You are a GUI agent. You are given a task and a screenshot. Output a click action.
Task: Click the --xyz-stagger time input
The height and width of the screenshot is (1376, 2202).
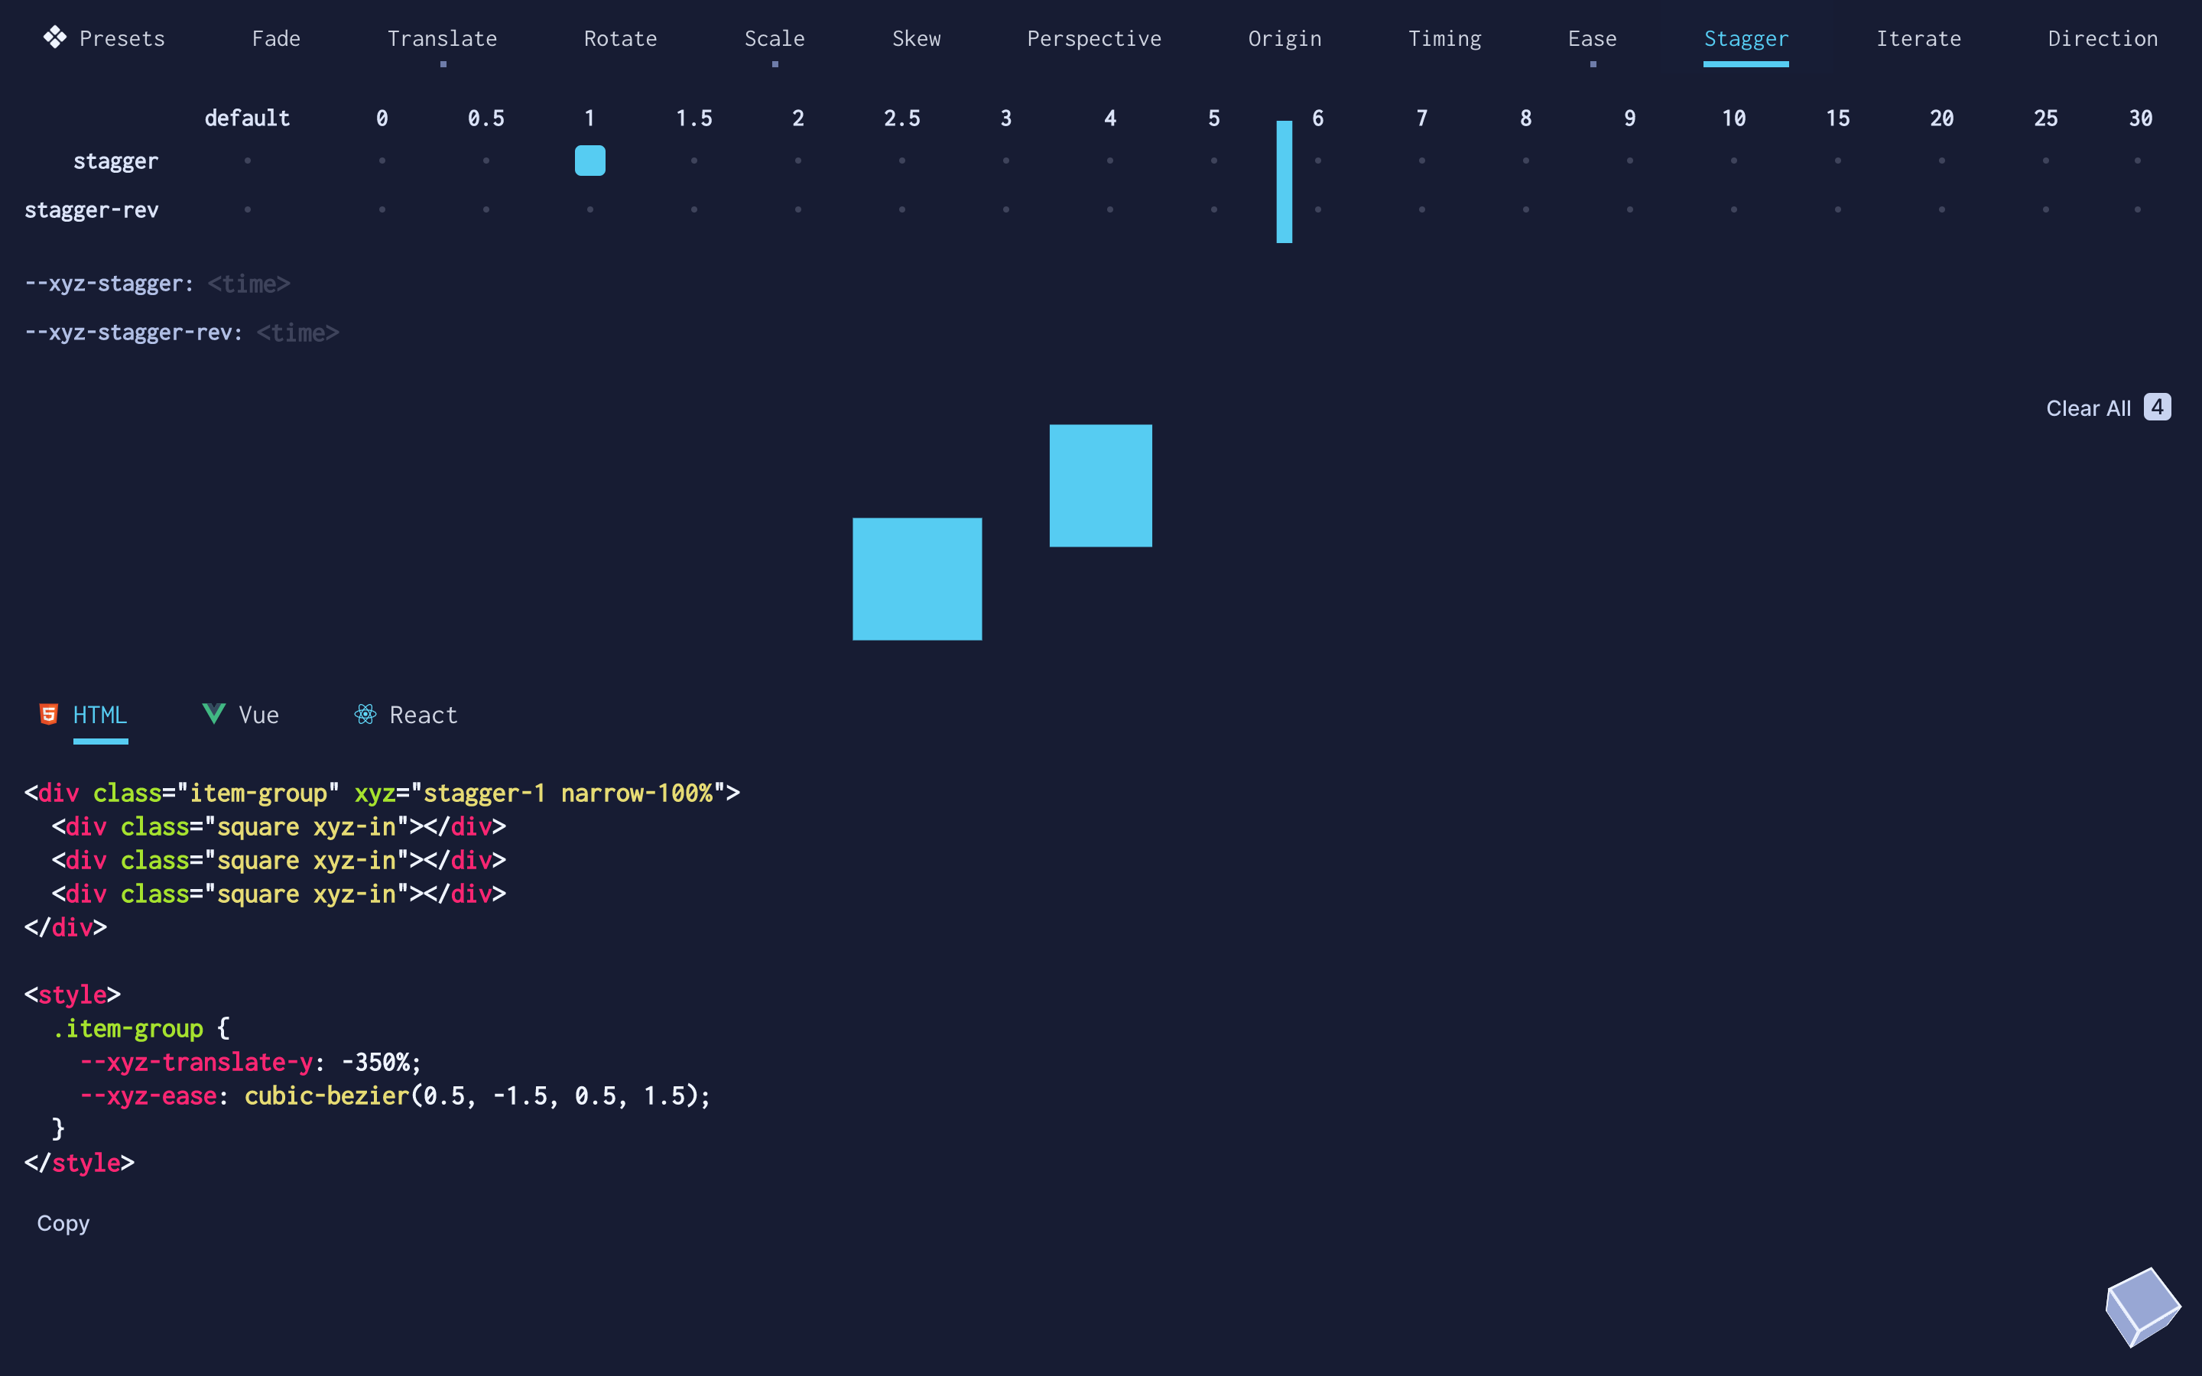249,284
